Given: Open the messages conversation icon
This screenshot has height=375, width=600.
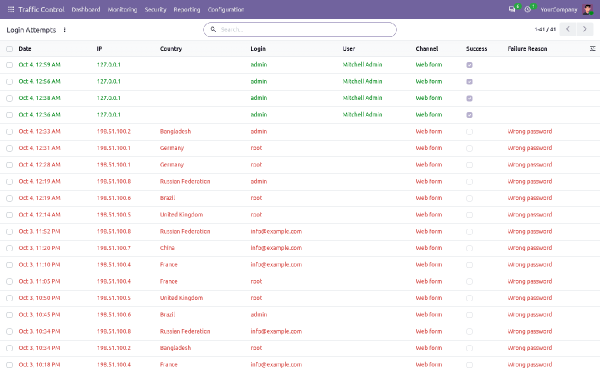Looking at the screenshot, I should pyautogui.click(x=512, y=9).
